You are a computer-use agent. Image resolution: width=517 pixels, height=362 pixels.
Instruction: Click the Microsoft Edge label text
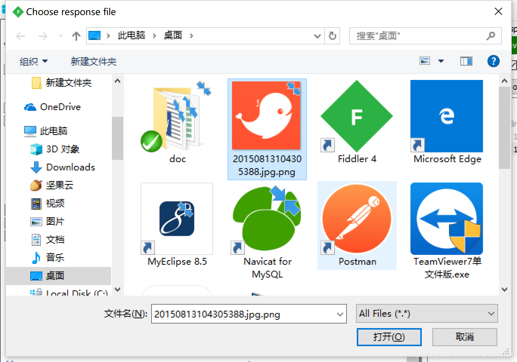[x=447, y=159]
